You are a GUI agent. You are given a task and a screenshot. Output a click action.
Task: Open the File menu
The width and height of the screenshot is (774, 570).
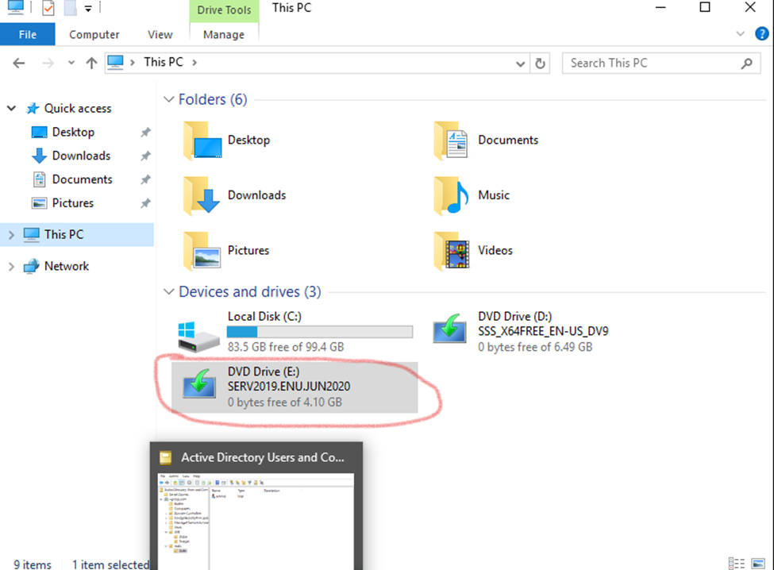[27, 34]
